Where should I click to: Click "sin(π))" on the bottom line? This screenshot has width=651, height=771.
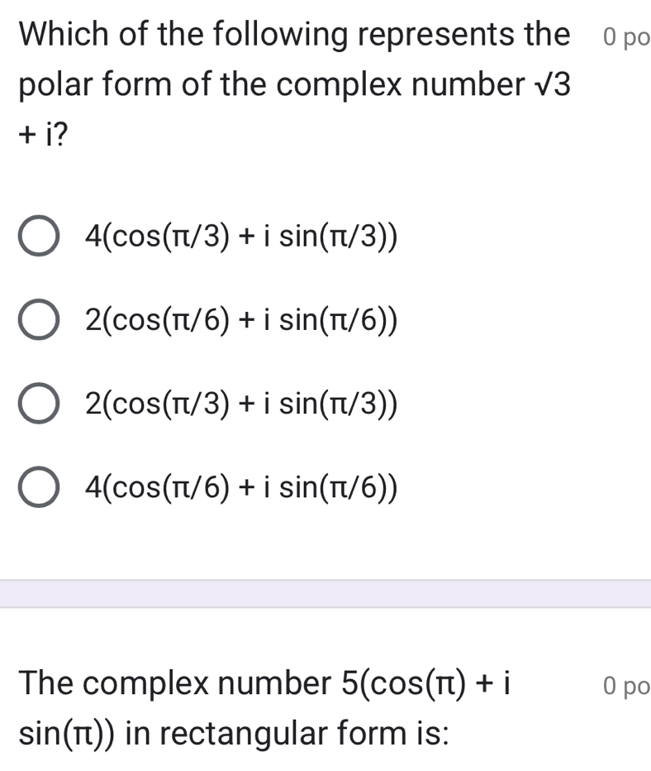coord(74,733)
